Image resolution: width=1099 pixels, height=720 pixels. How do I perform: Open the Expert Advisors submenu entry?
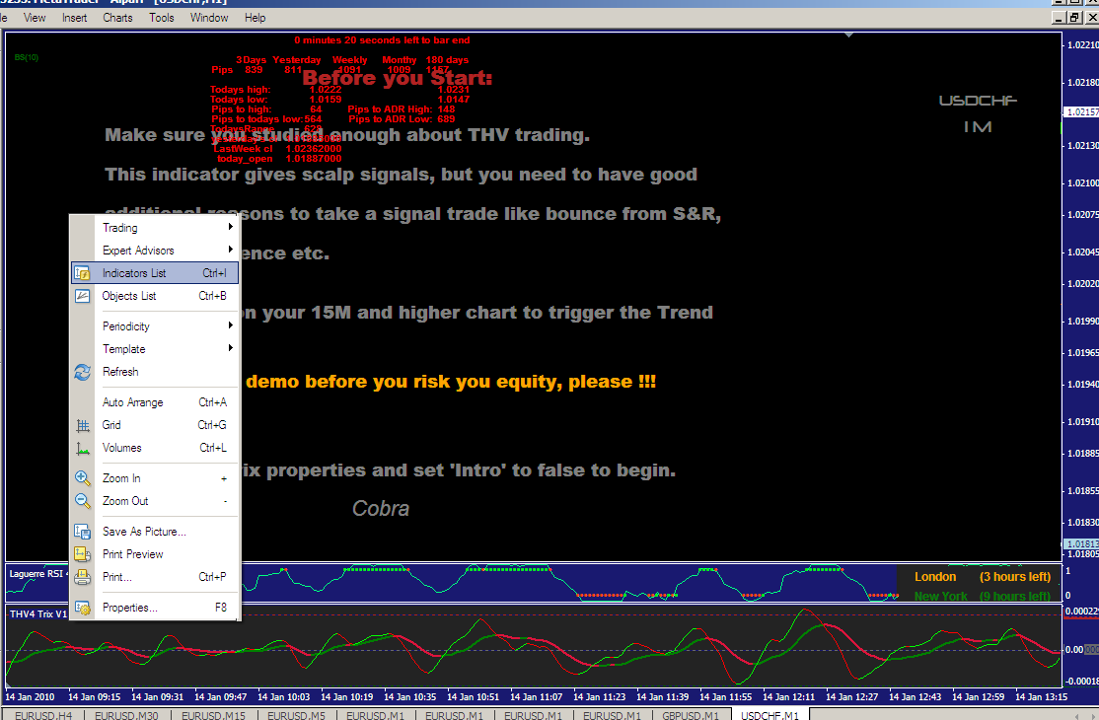pyautogui.click(x=154, y=251)
